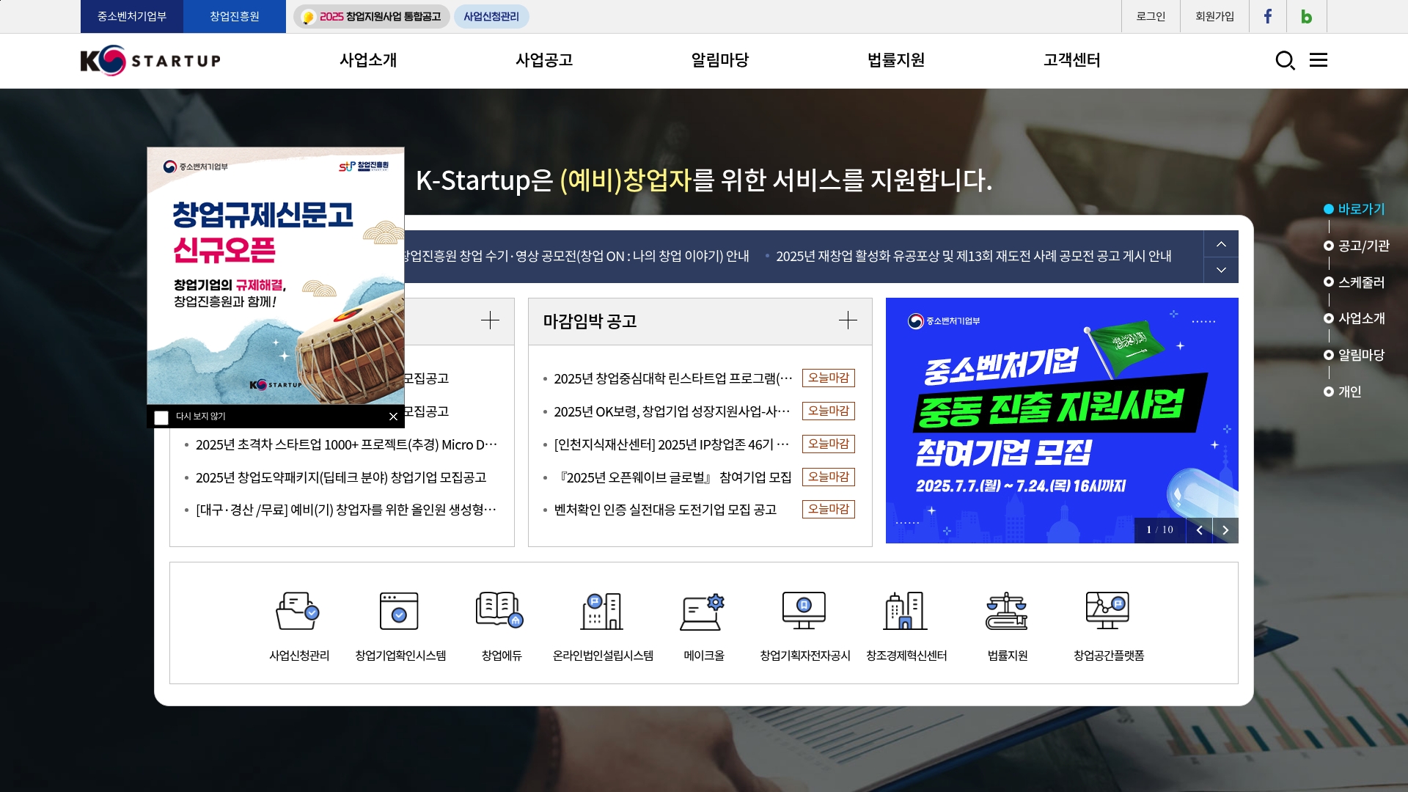Viewport: 1408px width, 792px height.
Task: Open 사업공고 main menu
Action: click(x=544, y=60)
